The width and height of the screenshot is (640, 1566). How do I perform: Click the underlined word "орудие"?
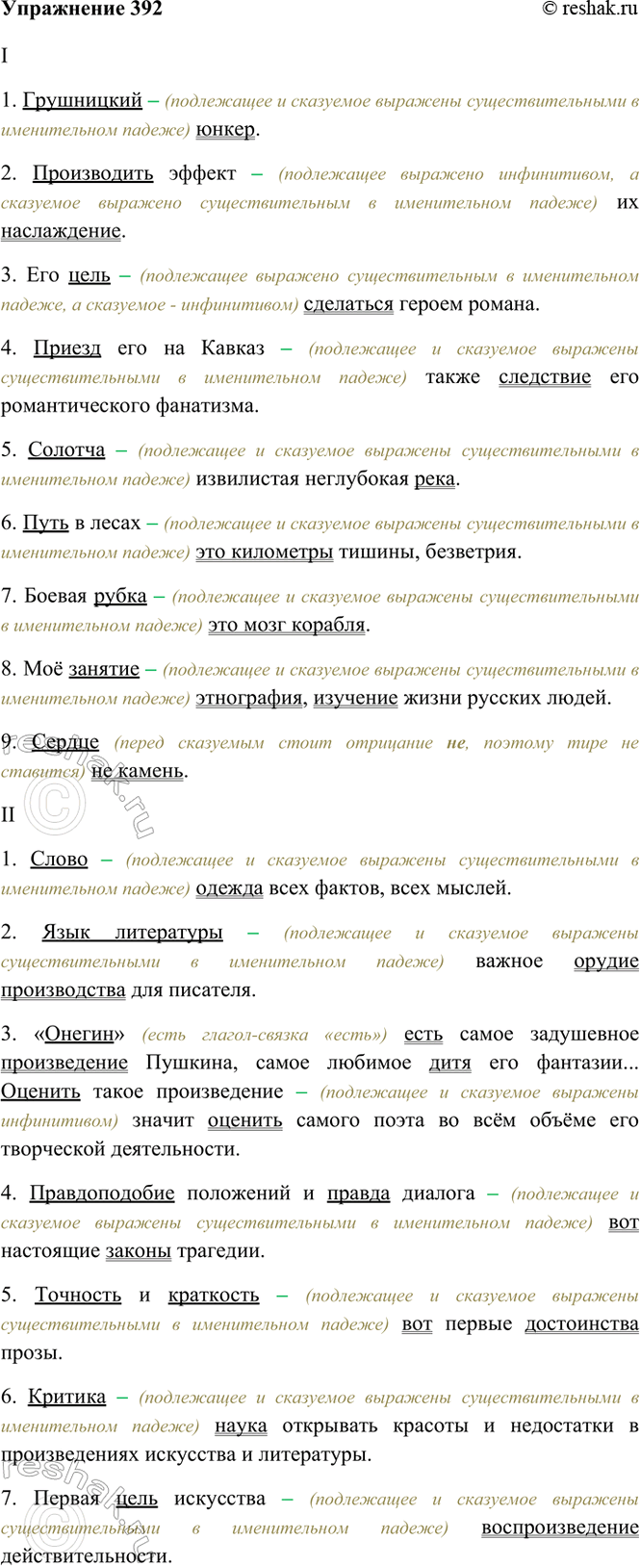pyautogui.click(x=606, y=962)
